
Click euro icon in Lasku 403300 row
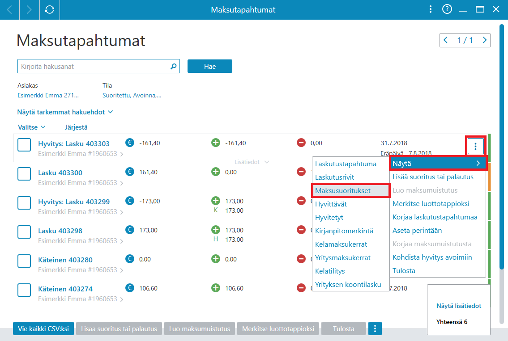click(130, 172)
